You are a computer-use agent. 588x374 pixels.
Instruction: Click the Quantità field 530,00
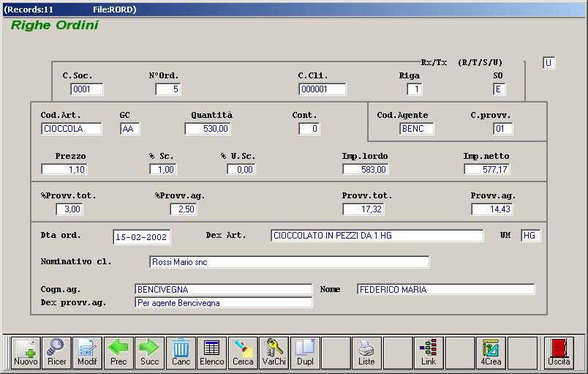point(208,129)
